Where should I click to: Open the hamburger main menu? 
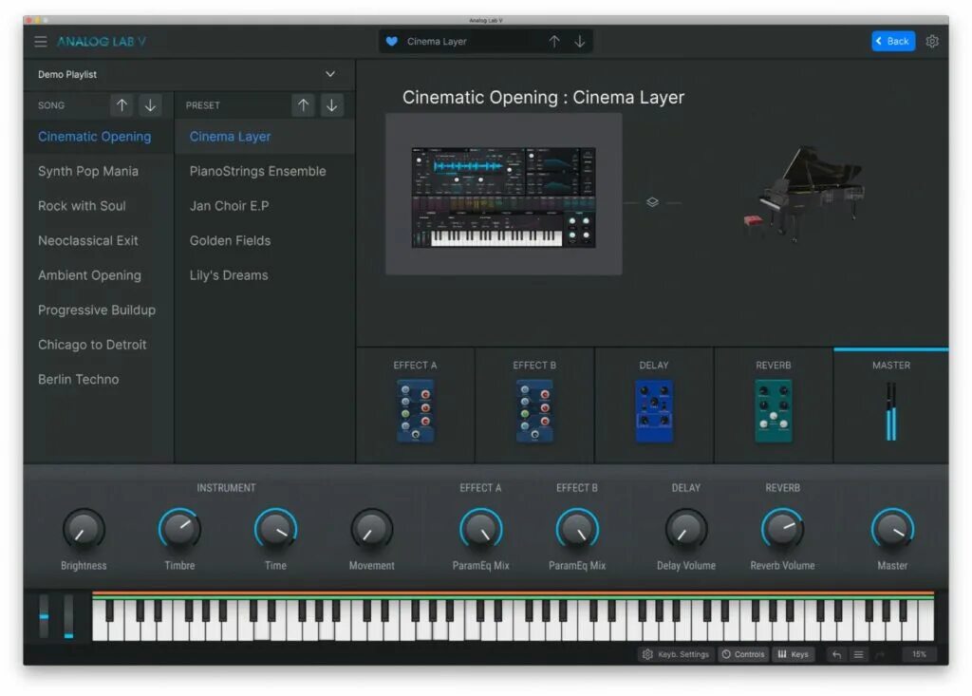tap(40, 42)
